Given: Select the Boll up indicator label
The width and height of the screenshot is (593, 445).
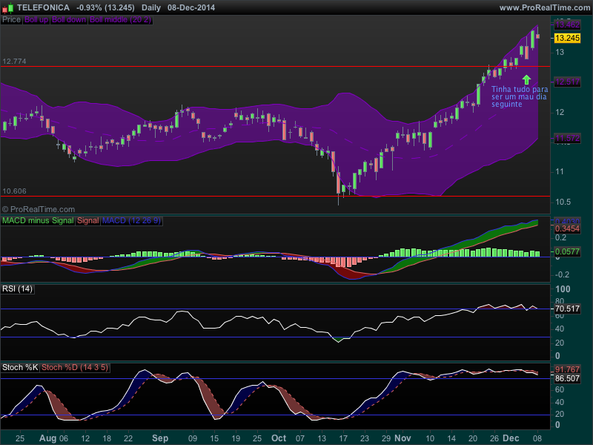Looking at the screenshot, I should click(36, 20).
